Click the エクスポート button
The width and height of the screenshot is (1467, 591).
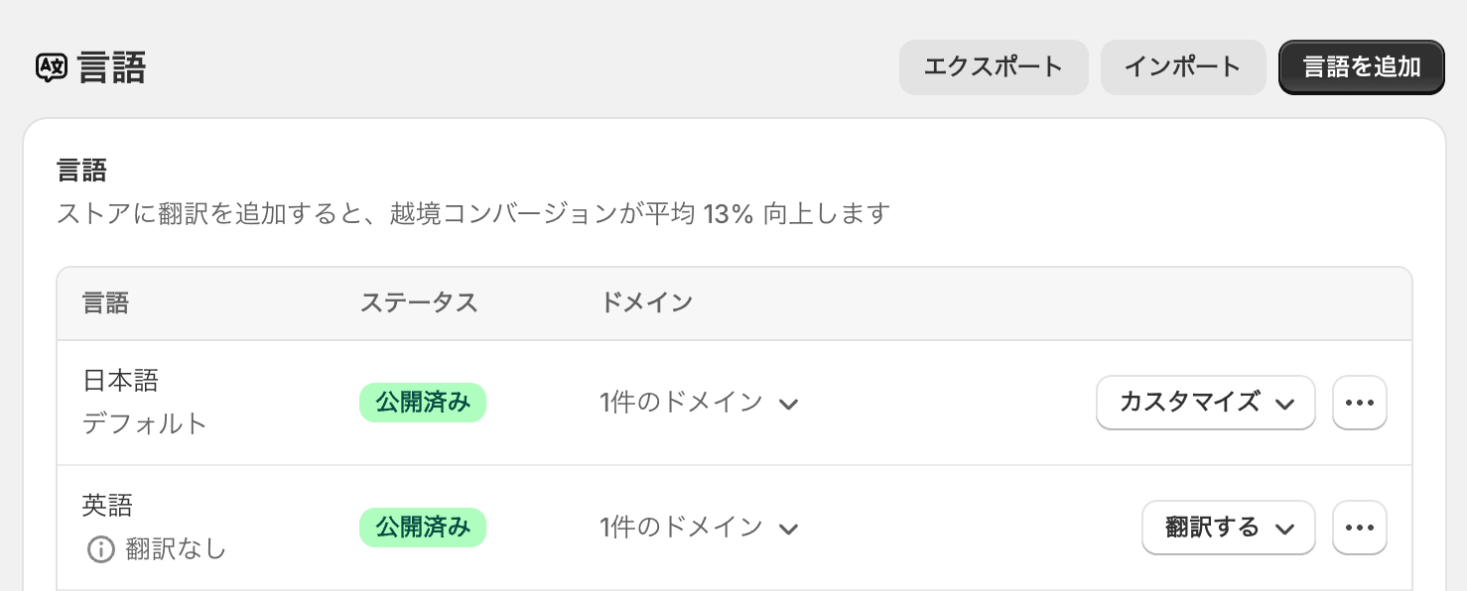tap(994, 67)
